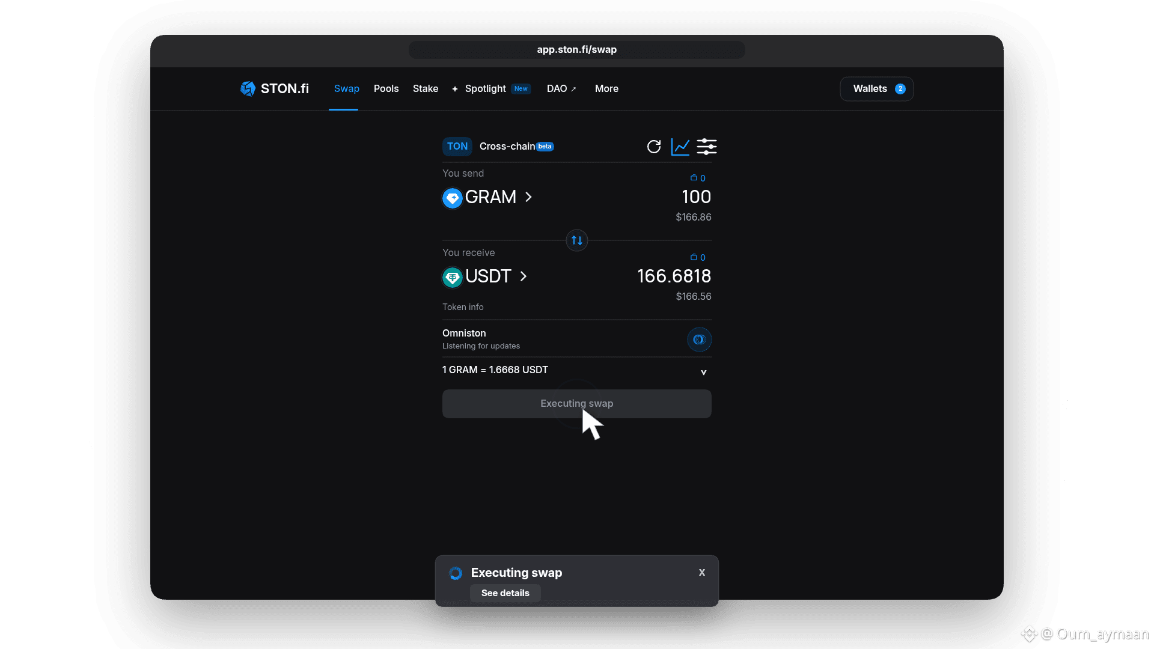
Task: Go to the Swap tab
Action: point(347,89)
